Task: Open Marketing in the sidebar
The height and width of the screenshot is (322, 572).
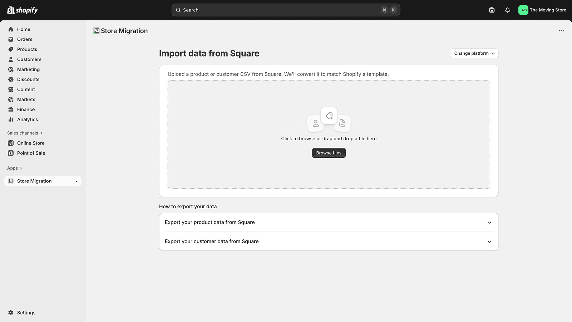Action: [x=43, y=69]
